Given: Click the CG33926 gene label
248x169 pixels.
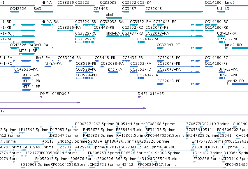Looking at the screenshot, I should [x=66, y=3].
